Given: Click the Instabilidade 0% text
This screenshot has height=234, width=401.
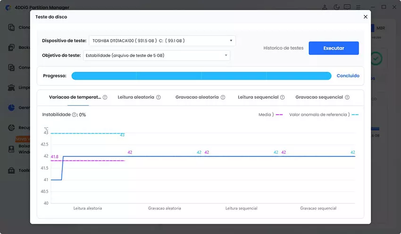Looking at the screenshot, I should click(x=64, y=115).
